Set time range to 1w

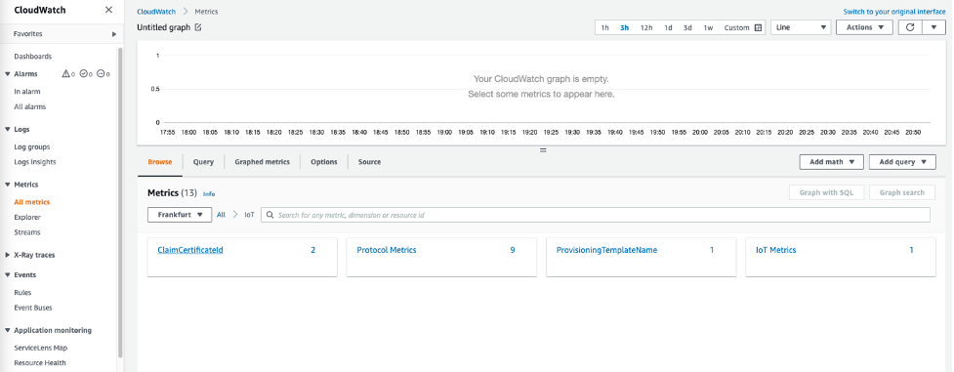(708, 28)
